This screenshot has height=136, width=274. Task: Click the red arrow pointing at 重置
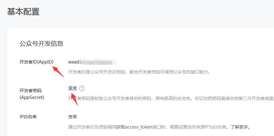point(75,99)
